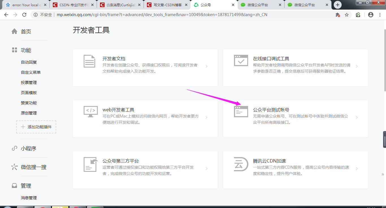Open 赞赏功能 in the sidebar
This screenshot has height=208, width=386.
(29, 103)
